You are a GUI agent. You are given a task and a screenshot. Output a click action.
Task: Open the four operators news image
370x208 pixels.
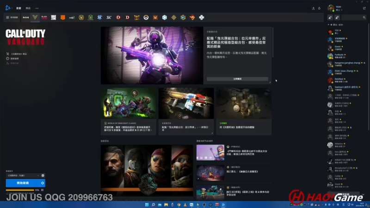pos(147,170)
